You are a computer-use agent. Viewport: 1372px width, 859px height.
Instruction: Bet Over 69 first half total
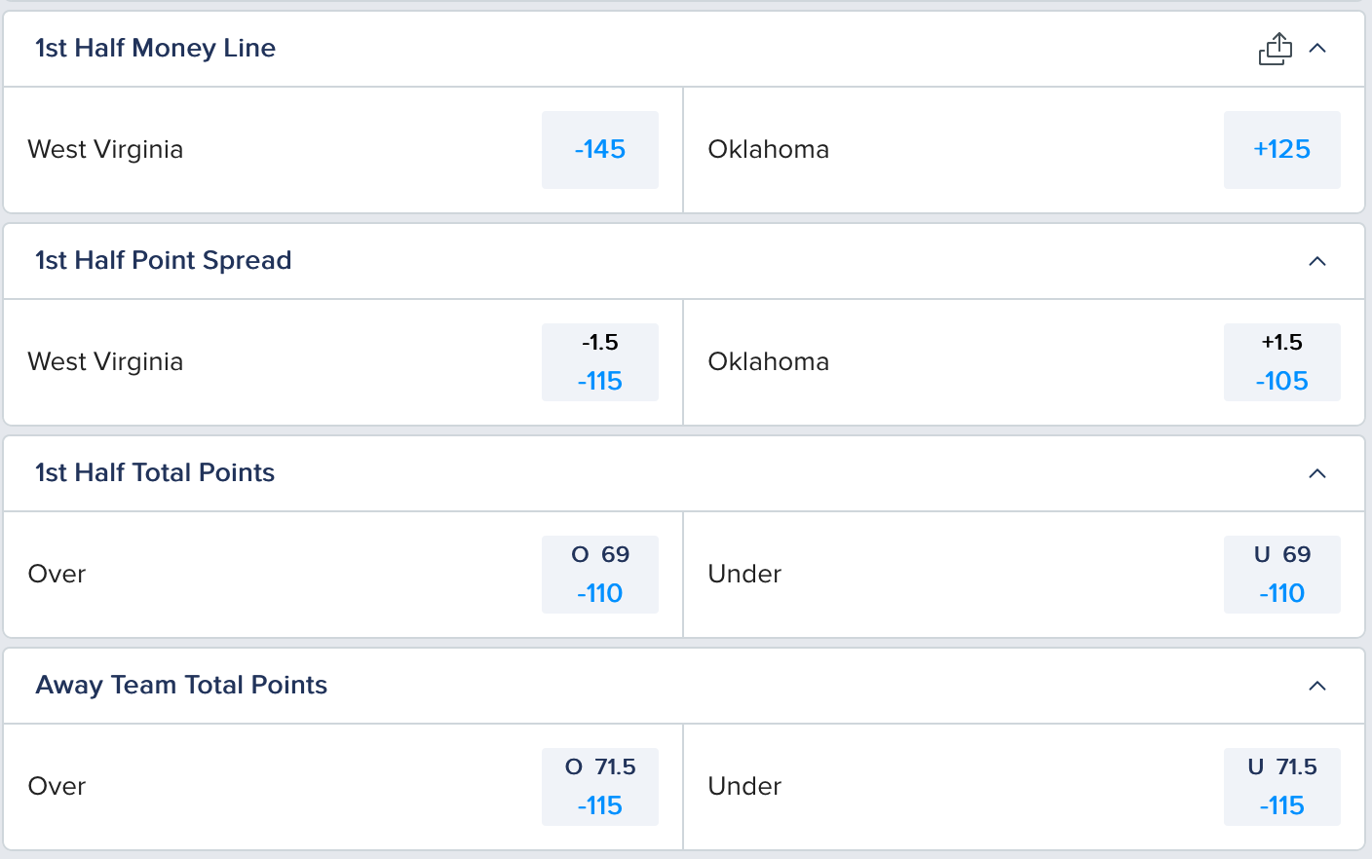point(600,575)
